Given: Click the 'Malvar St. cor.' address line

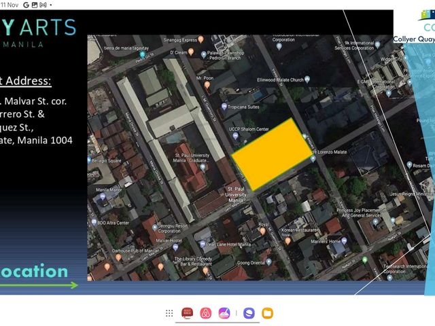Looking at the screenshot, I should pyautogui.click(x=35, y=101).
